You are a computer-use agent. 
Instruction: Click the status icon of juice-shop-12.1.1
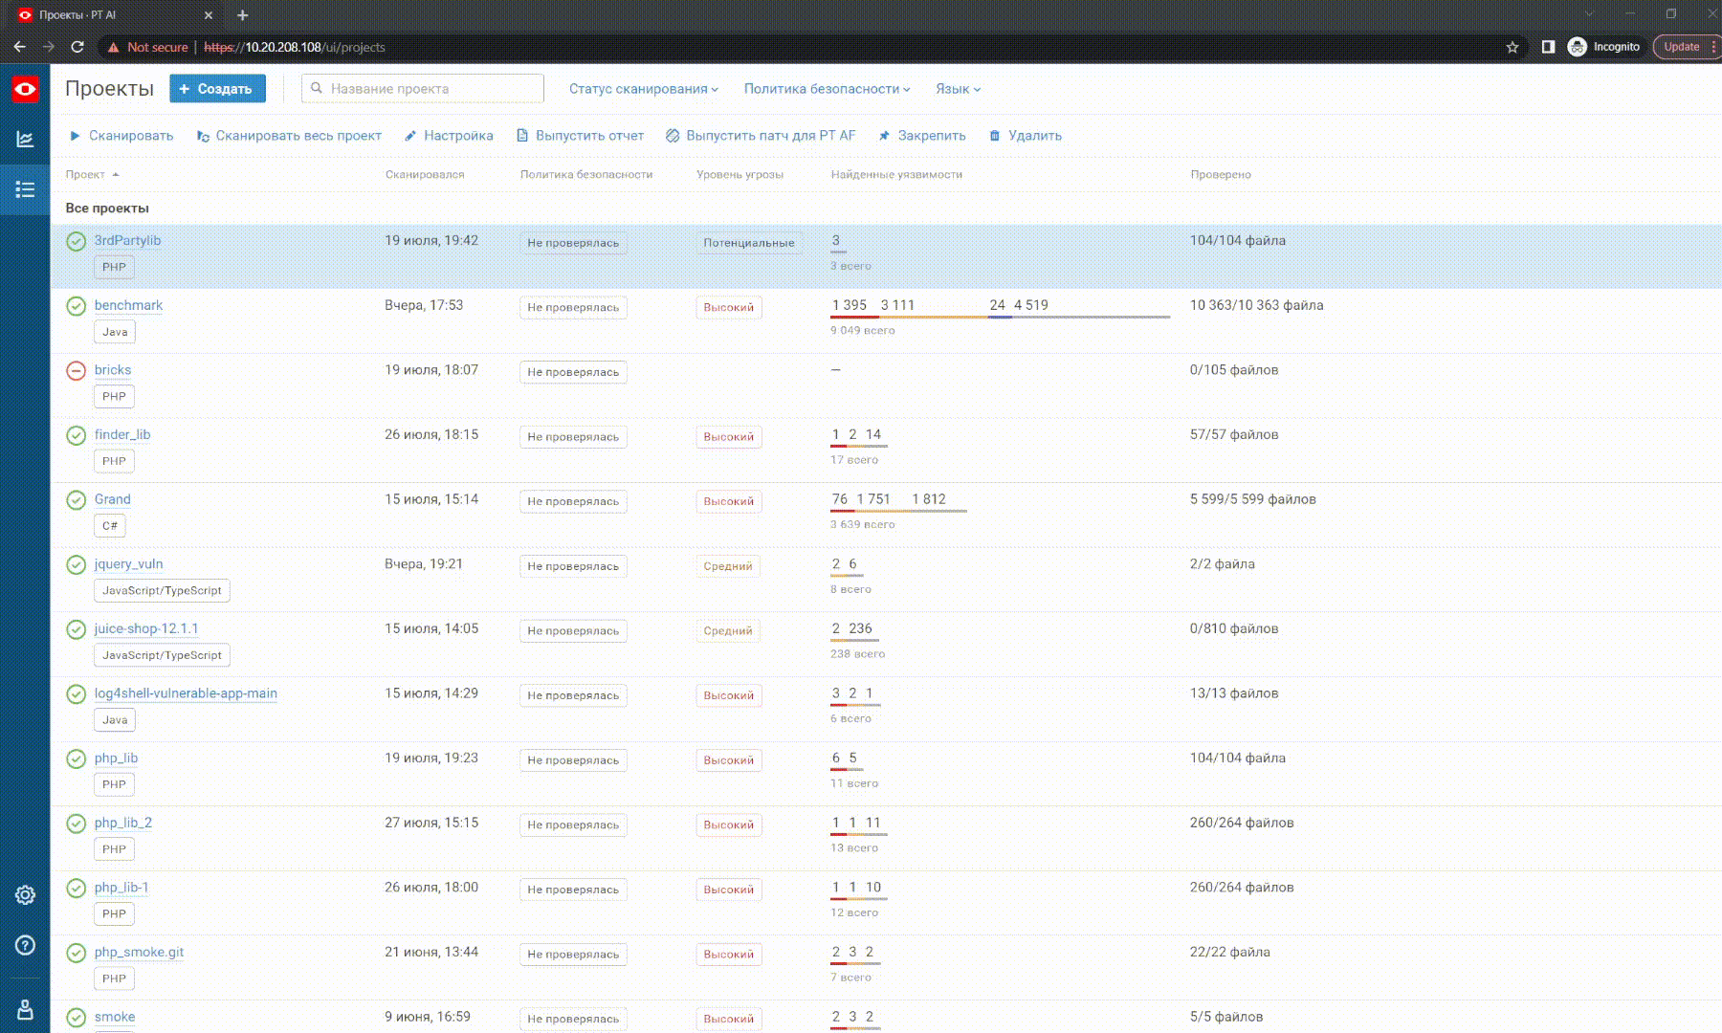coord(77,629)
